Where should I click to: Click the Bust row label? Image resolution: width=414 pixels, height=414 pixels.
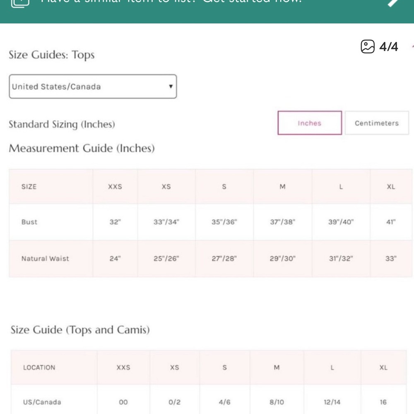point(29,222)
